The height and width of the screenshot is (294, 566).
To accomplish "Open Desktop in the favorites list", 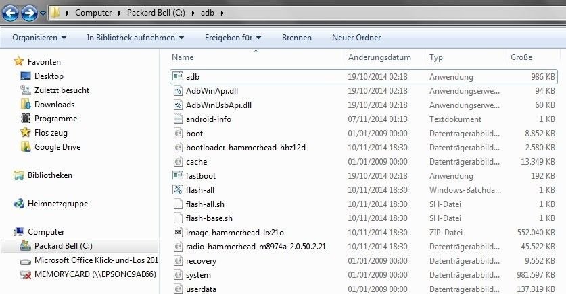I will point(49,76).
